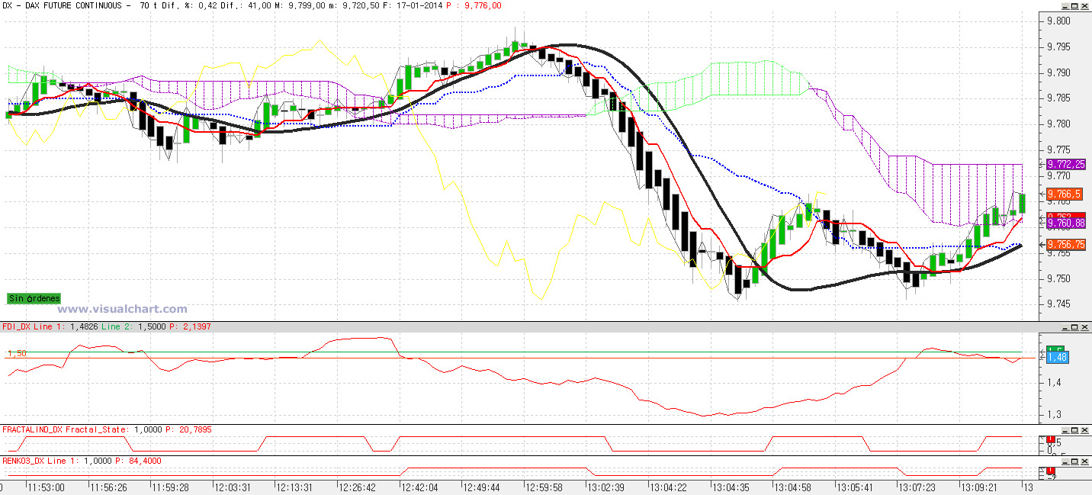Select the blue 1,48 FDI value tag

(x=1057, y=357)
